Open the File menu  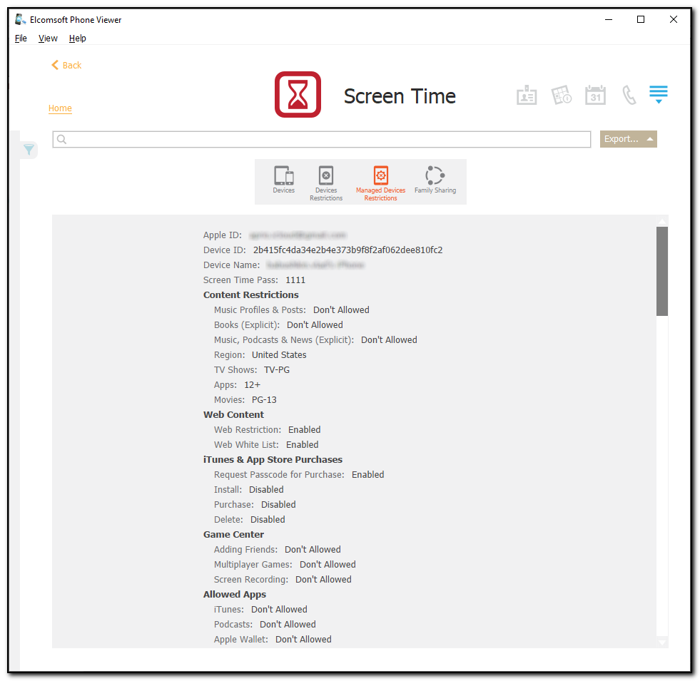pyautogui.click(x=20, y=38)
